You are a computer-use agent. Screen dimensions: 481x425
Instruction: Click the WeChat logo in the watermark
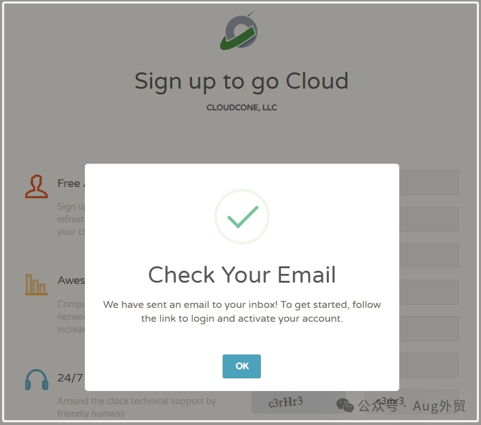click(345, 405)
